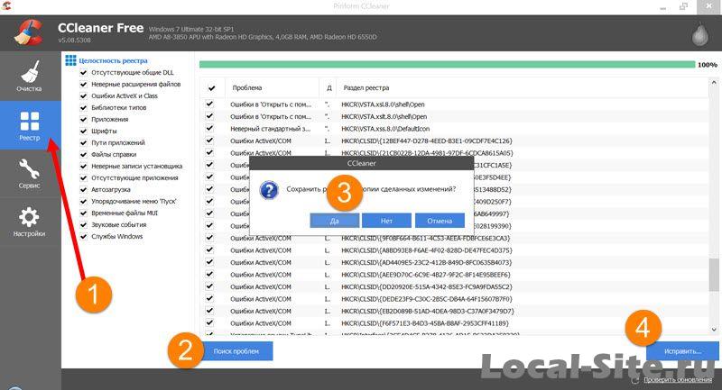
Task: Click the CCleaner dialog title bar
Action: coord(362,163)
